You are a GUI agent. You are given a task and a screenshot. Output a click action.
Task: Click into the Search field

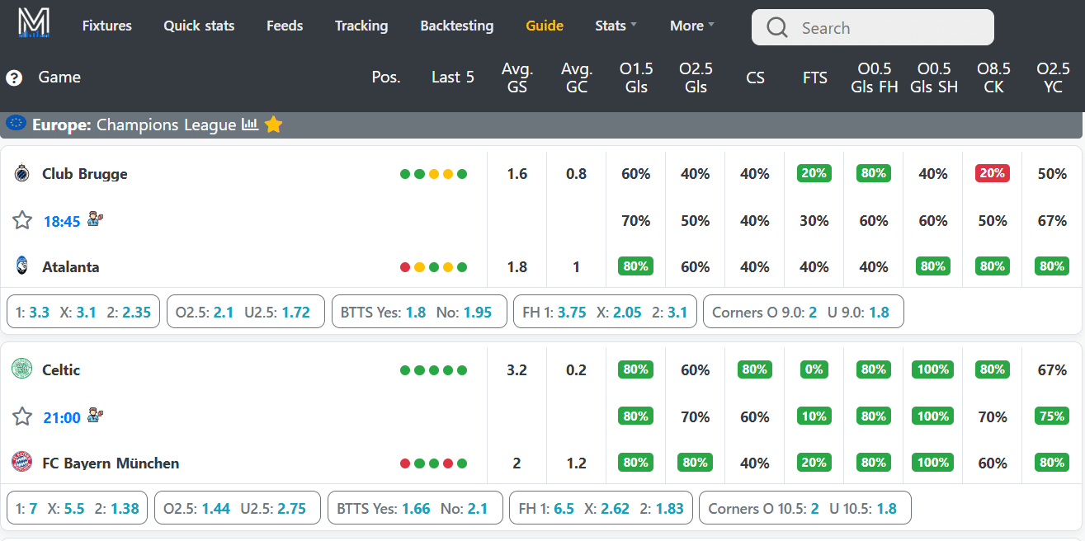pyautogui.click(x=873, y=27)
